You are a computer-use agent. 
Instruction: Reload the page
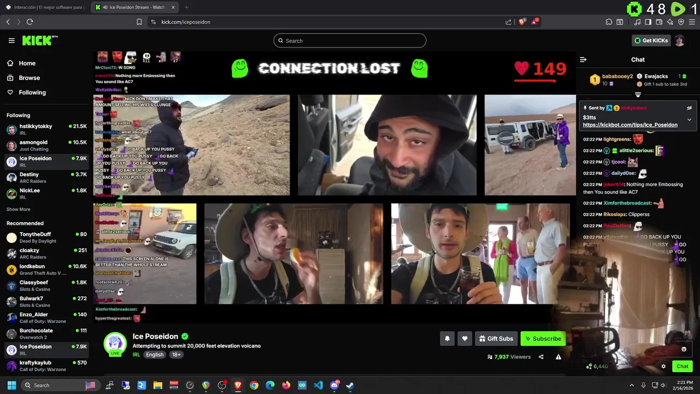pyautogui.click(x=30, y=22)
